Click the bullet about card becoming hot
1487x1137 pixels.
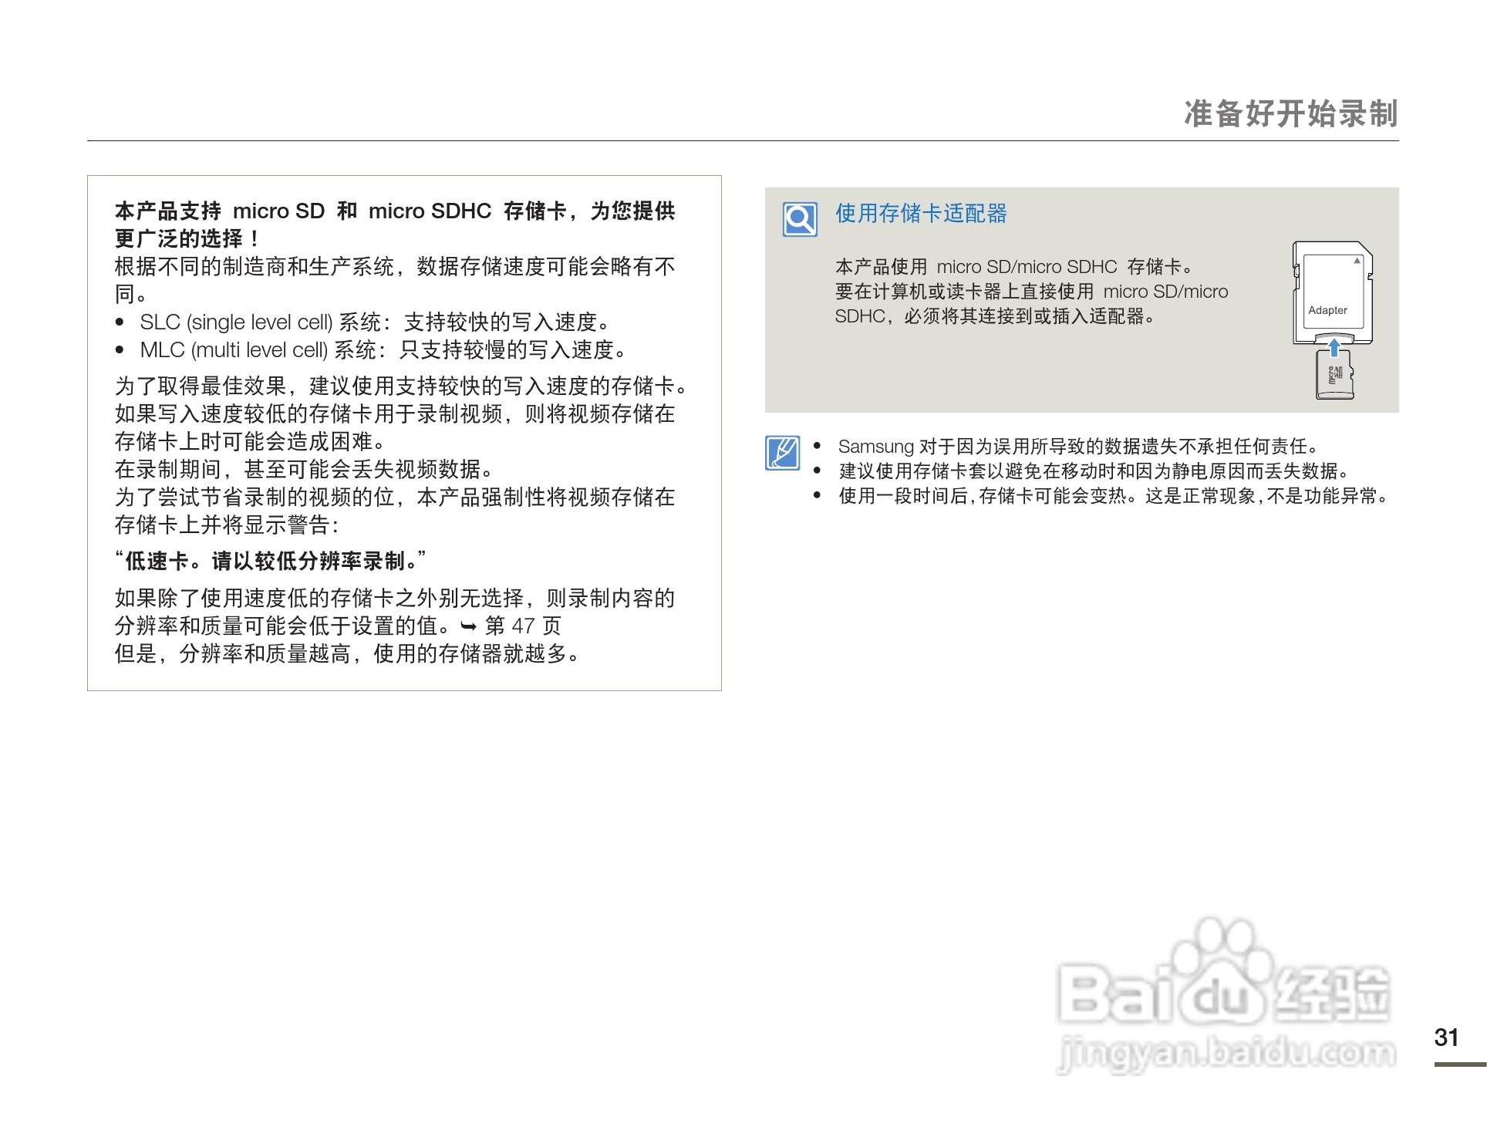coord(1113,496)
